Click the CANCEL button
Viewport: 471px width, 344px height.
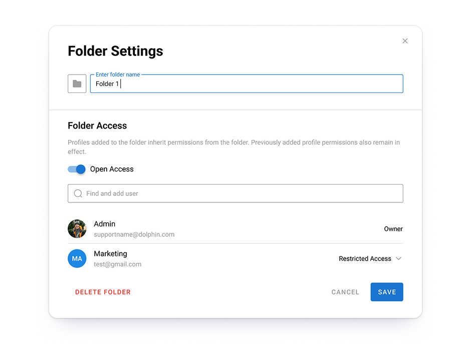[x=345, y=292]
